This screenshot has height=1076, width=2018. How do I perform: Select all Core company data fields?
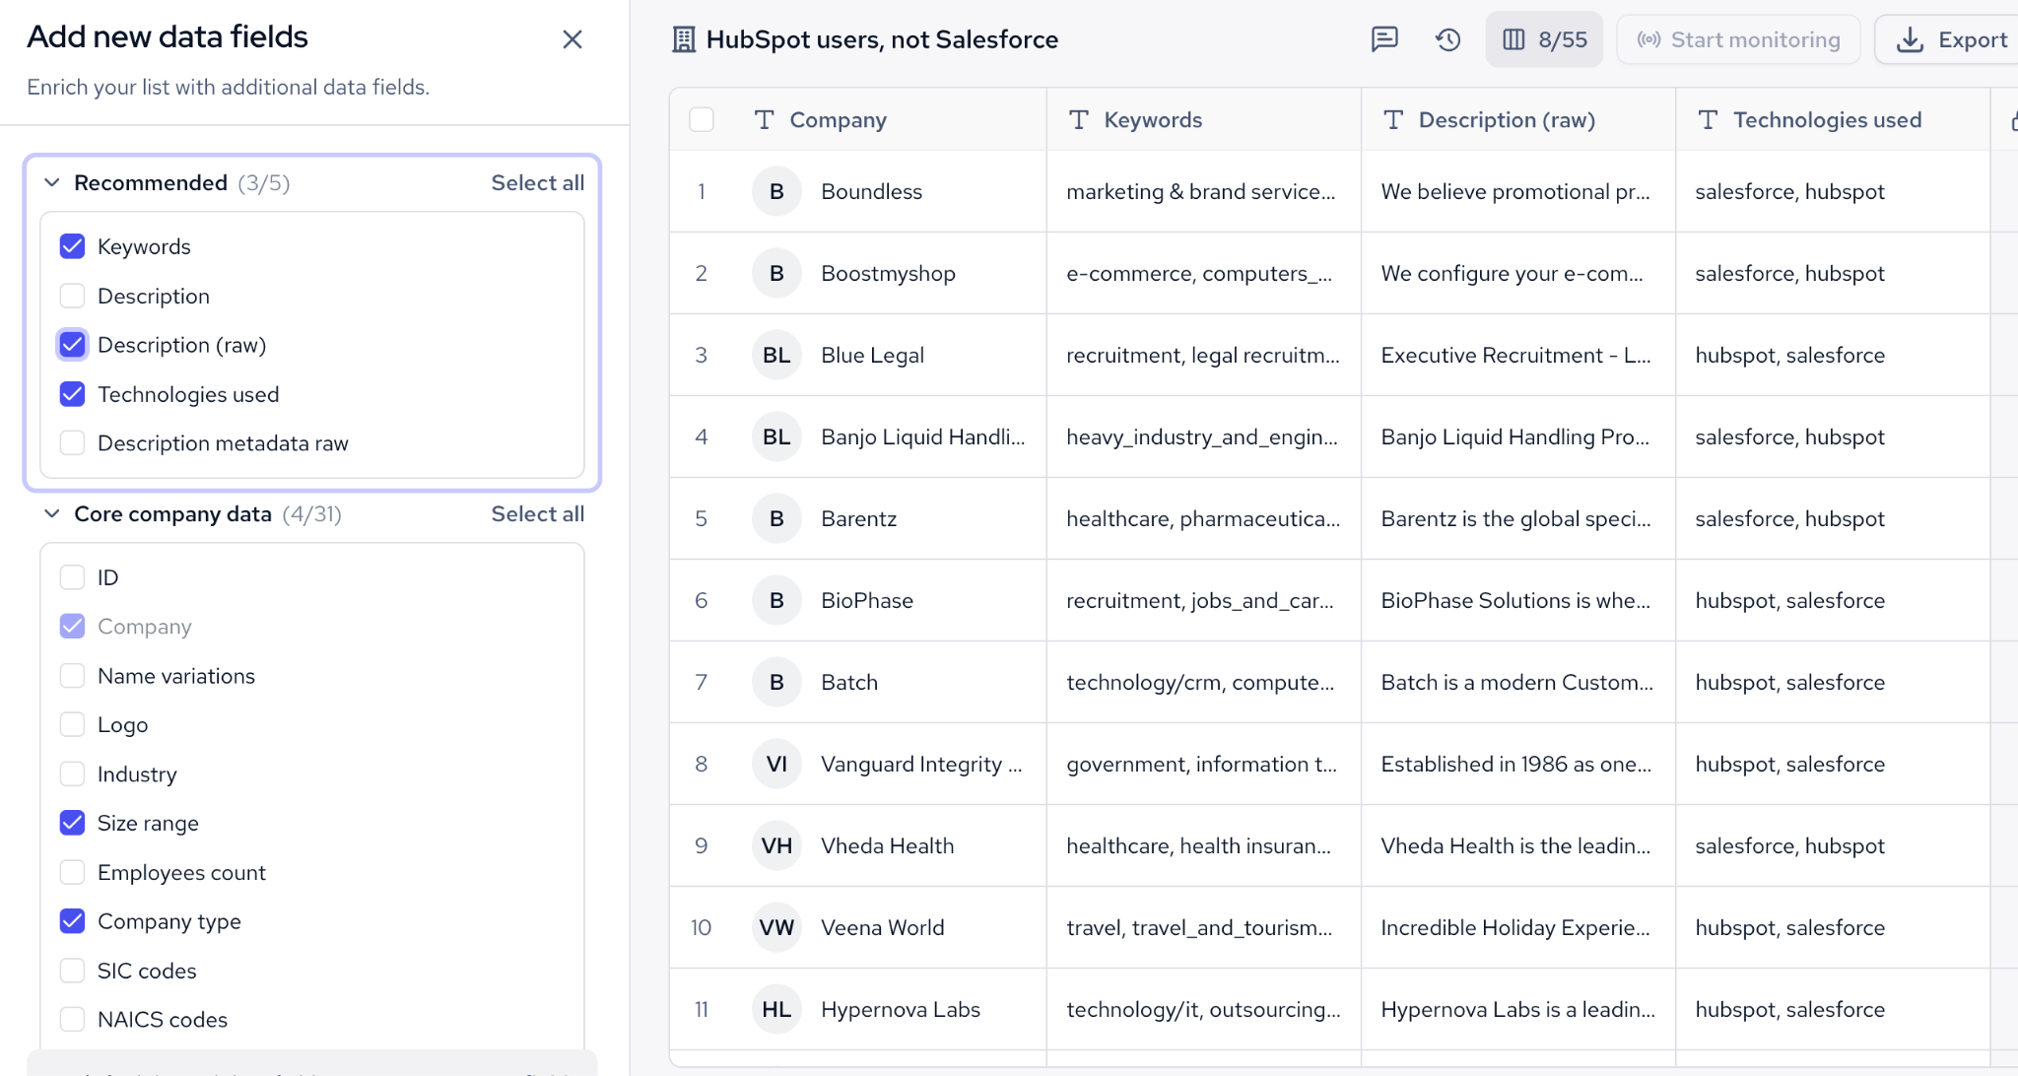coord(537,514)
